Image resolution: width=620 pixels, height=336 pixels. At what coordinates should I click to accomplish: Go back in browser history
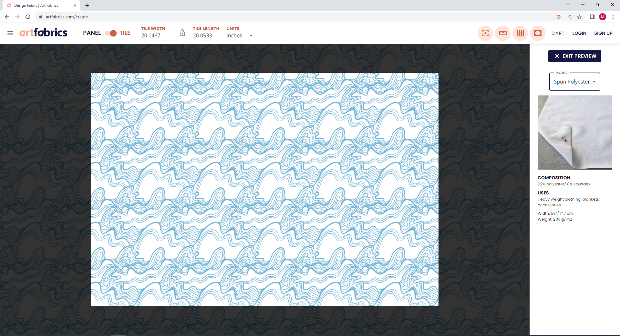click(7, 17)
